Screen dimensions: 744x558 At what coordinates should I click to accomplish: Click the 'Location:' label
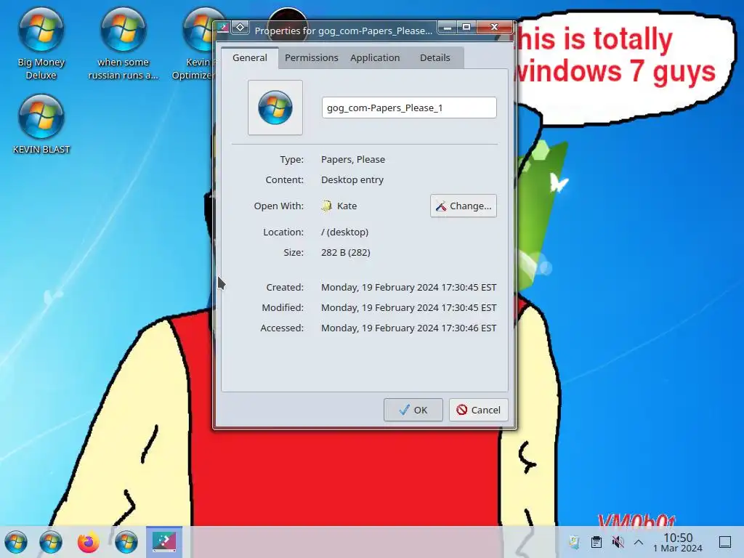coord(283,232)
